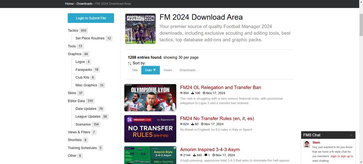Screen dimensions: 363x164
Task: Open the Skins category
Action: pyautogui.click(x=72, y=93)
